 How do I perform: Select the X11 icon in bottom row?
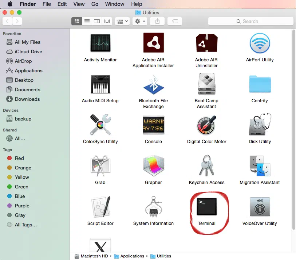(100, 245)
